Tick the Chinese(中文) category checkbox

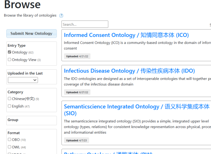point(9,99)
